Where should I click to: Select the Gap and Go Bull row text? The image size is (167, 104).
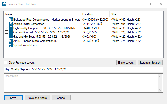41,32
